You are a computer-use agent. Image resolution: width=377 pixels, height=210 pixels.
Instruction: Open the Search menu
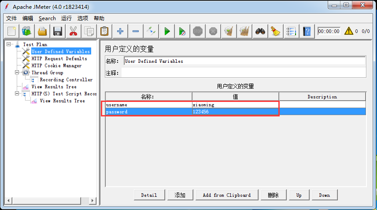point(47,18)
